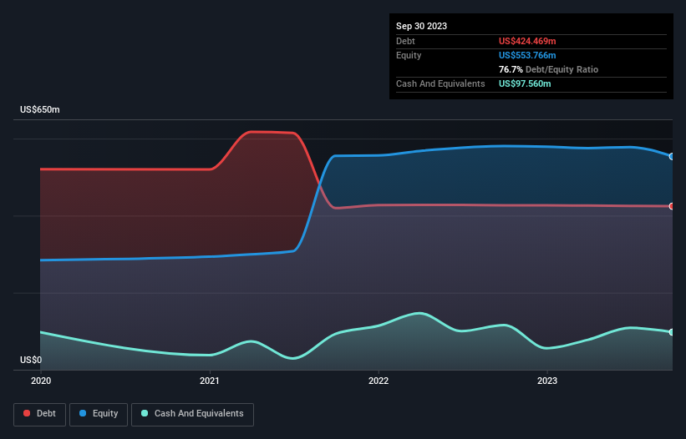Click the 76.7% Debt/Equity Ratio text

point(548,69)
